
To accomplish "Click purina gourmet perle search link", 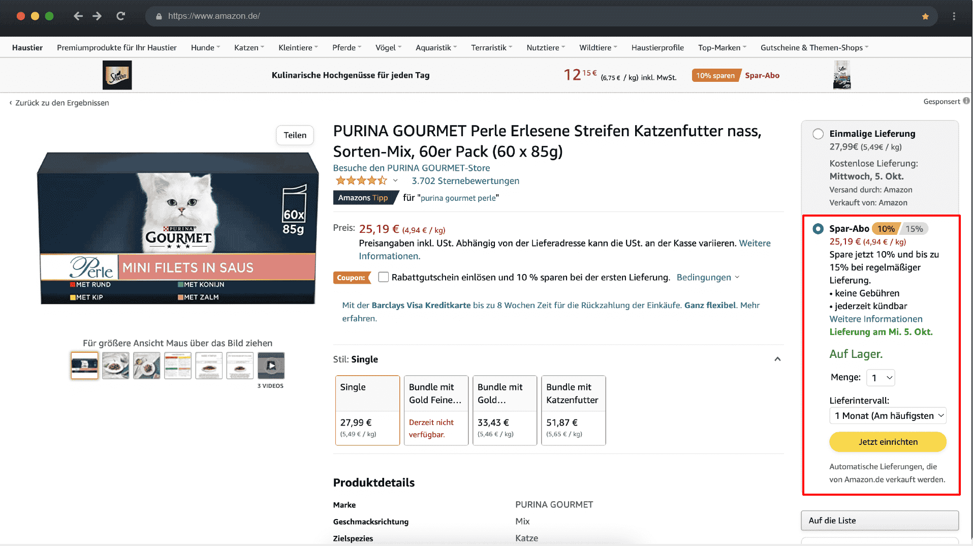I will pyautogui.click(x=458, y=198).
